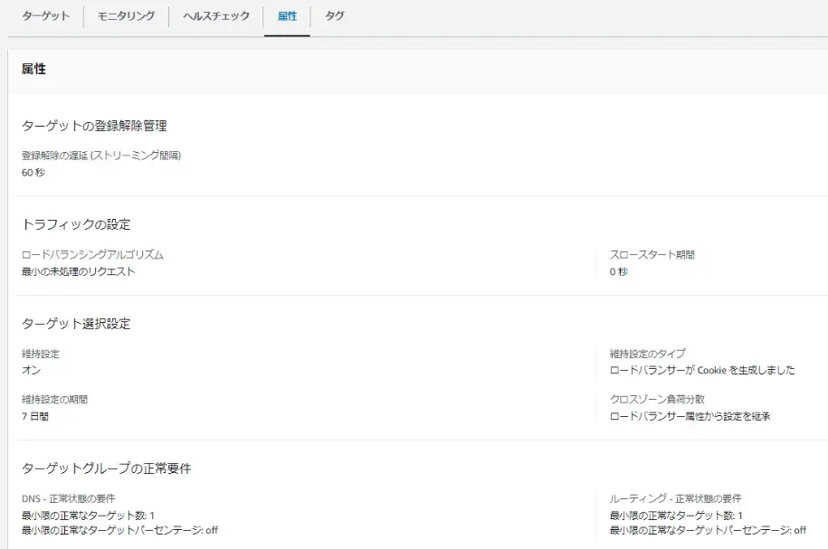Screen dimensions: 828x549
Task: Click the スロースタート期間 value 0秒
Action: 617,271
